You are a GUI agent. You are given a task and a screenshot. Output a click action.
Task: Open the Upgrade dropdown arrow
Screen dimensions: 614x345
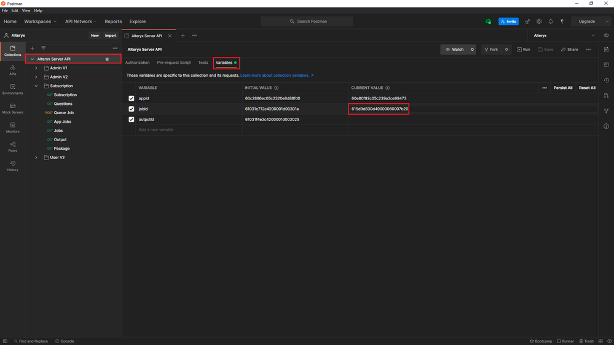[607, 21]
